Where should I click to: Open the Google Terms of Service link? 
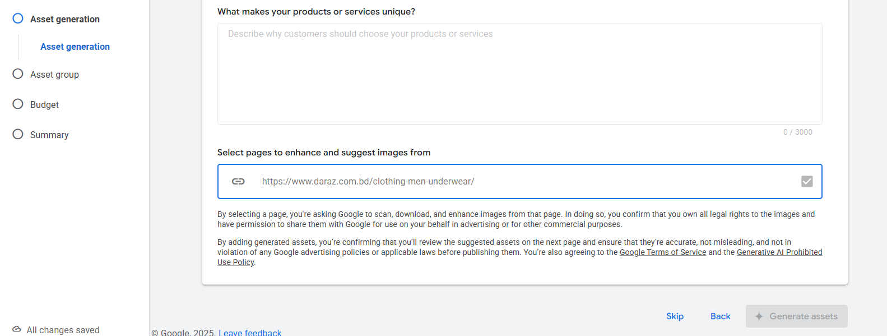point(662,252)
